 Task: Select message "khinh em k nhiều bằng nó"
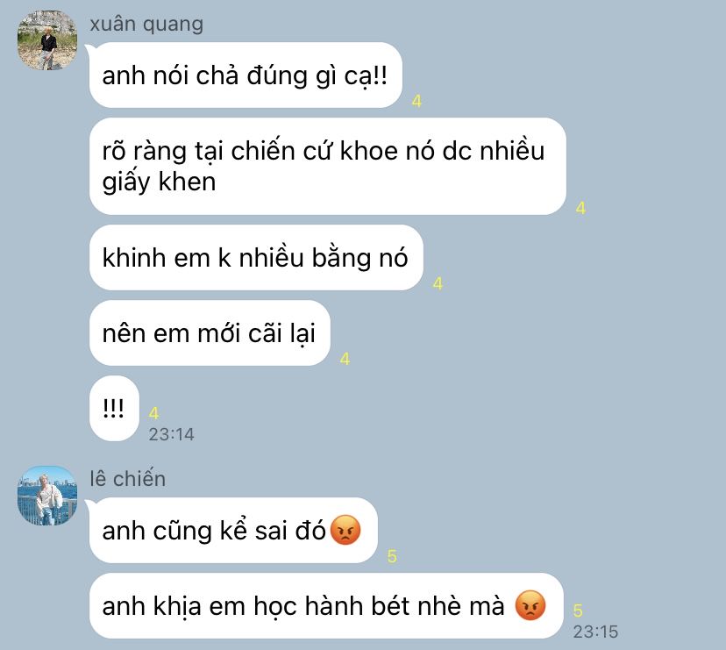coord(256,258)
